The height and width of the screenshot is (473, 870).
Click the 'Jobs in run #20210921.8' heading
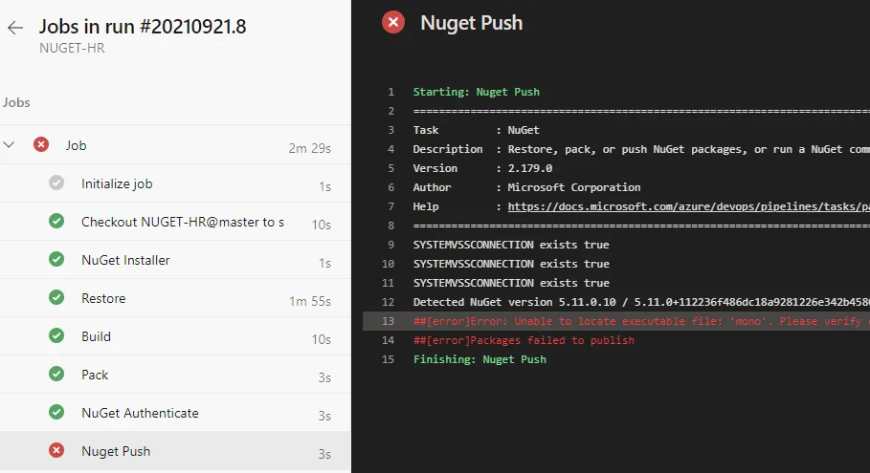143,27
